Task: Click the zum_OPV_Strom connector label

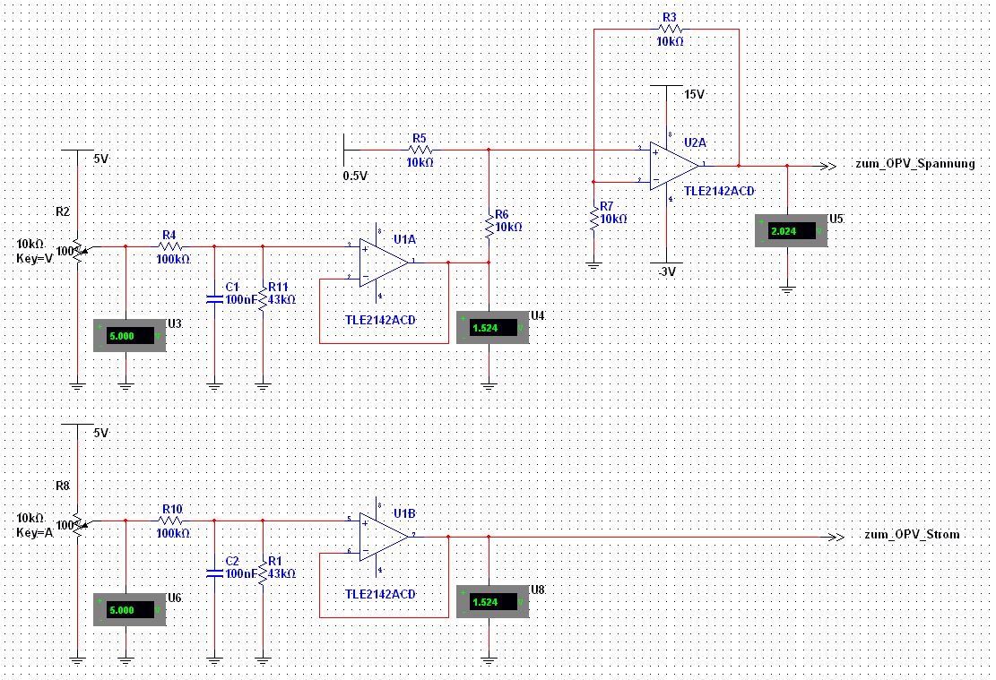Action: tap(912, 535)
